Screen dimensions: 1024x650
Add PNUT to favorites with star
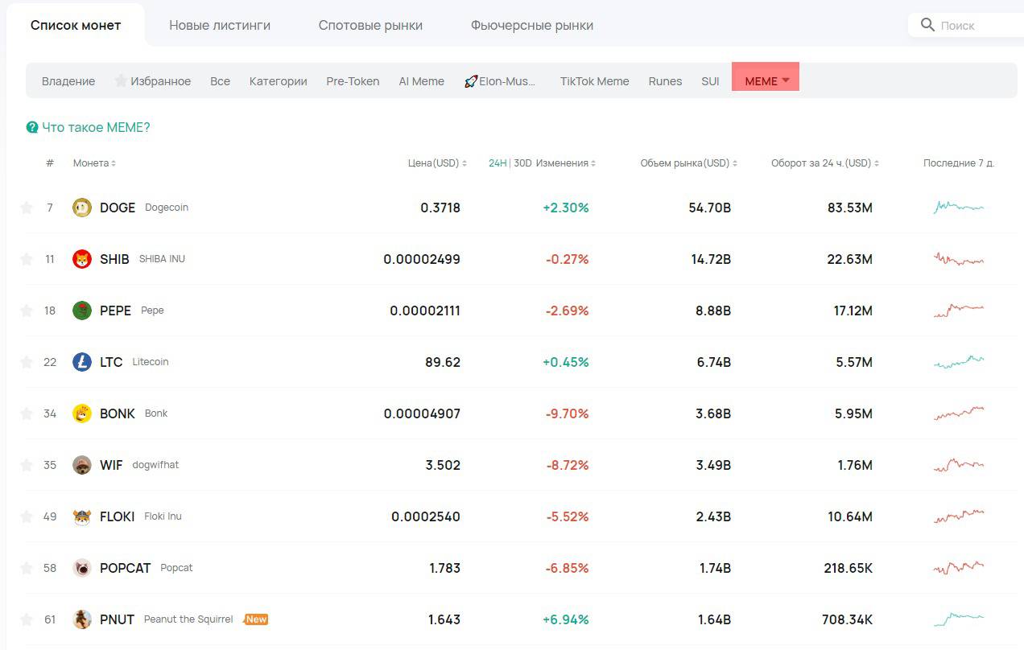(27, 619)
